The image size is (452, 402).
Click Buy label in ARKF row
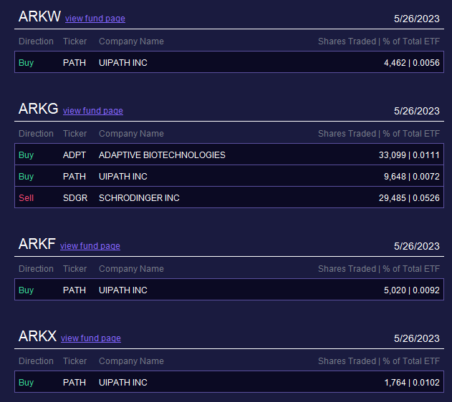click(27, 290)
